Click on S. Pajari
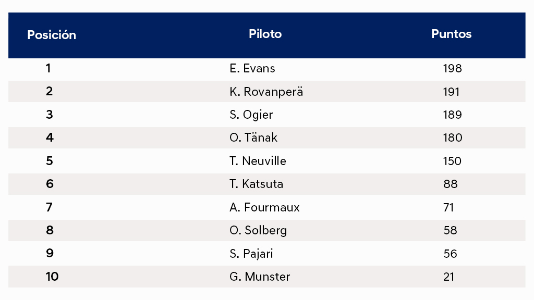The height and width of the screenshot is (300, 534). click(251, 254)
